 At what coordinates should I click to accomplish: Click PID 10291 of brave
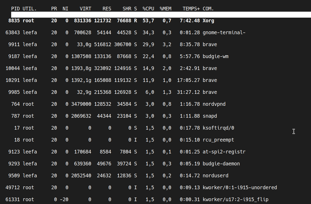[13, 80]
